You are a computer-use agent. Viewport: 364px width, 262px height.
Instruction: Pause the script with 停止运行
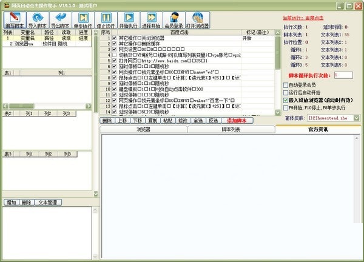coord(106,21)
